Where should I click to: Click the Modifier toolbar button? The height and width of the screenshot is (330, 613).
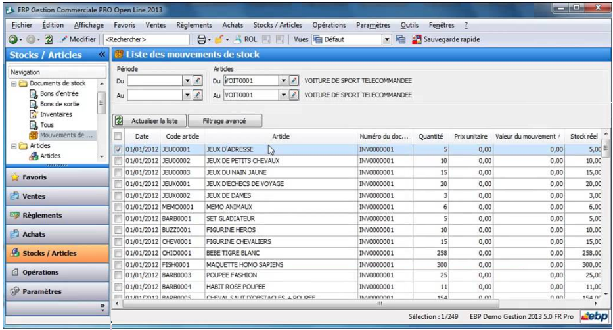(77, 39)
